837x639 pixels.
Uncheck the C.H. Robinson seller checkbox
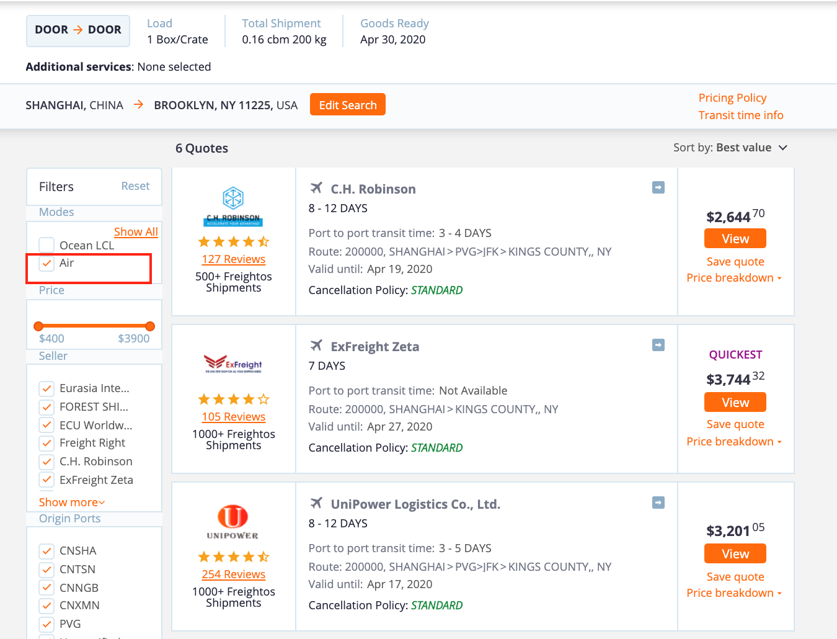(x=46, y=462)
